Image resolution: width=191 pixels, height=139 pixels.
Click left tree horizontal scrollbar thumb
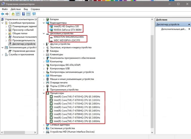tap(14, 132)
